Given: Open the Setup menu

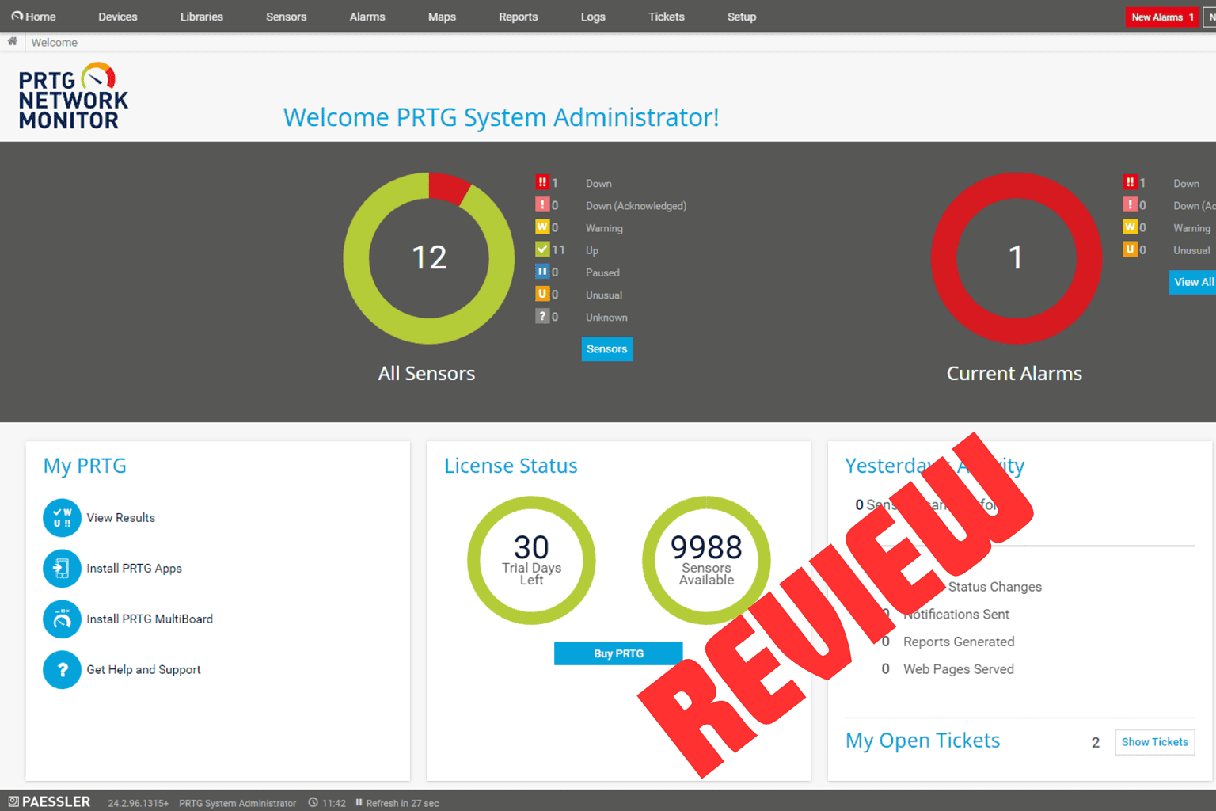Looking at the screenshot, I should click(x=741, y=17).
